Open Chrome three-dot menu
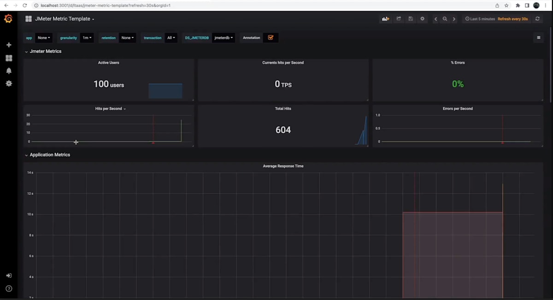This screenshot has width=553, height=300. 546,6
